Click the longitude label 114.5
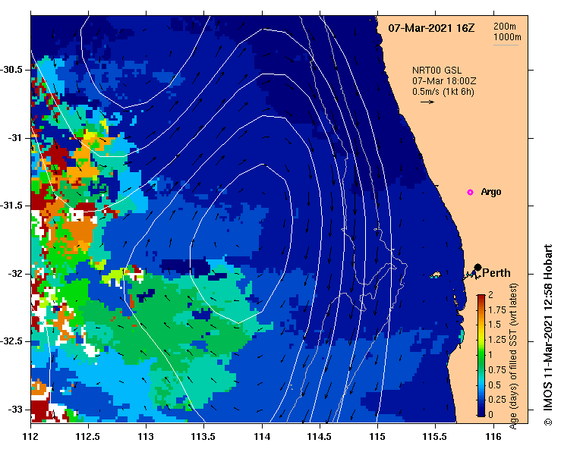 [320, 437]
